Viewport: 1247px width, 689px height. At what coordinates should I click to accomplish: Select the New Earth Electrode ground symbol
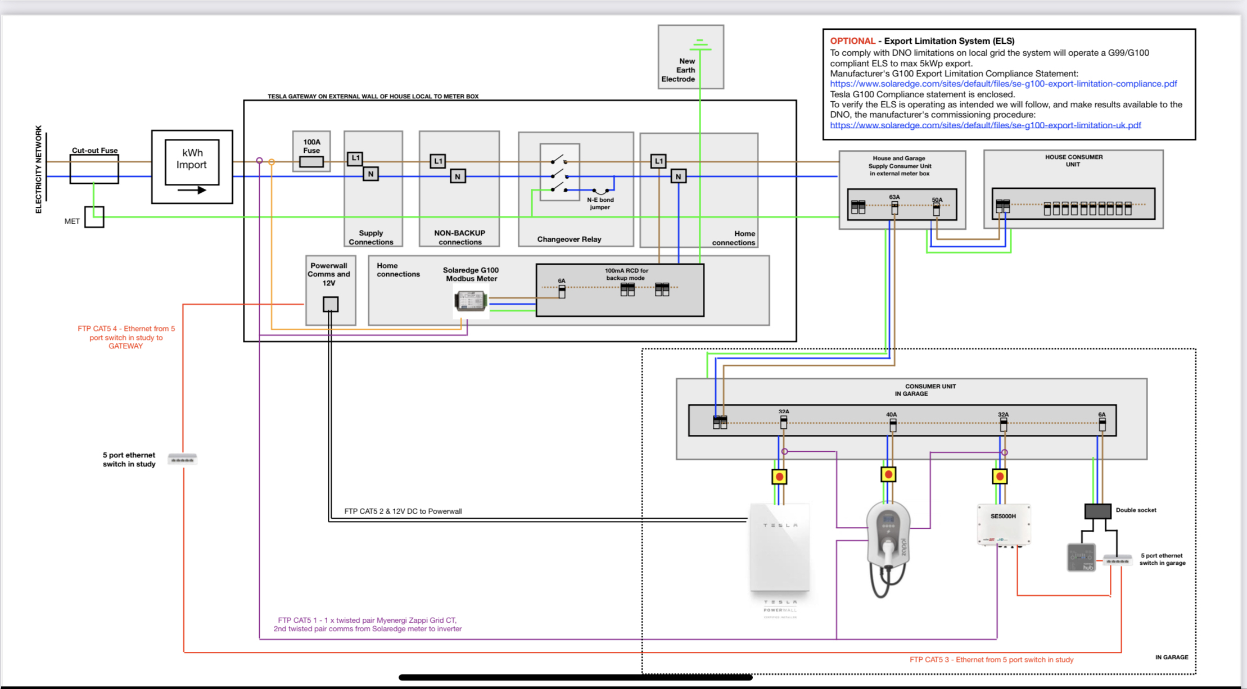[x=700, y=44]
